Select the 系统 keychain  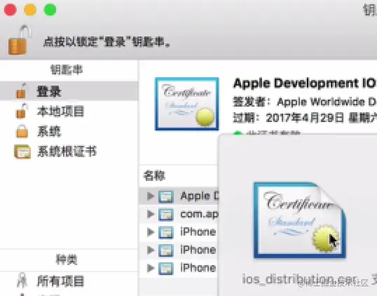(69, 131)
